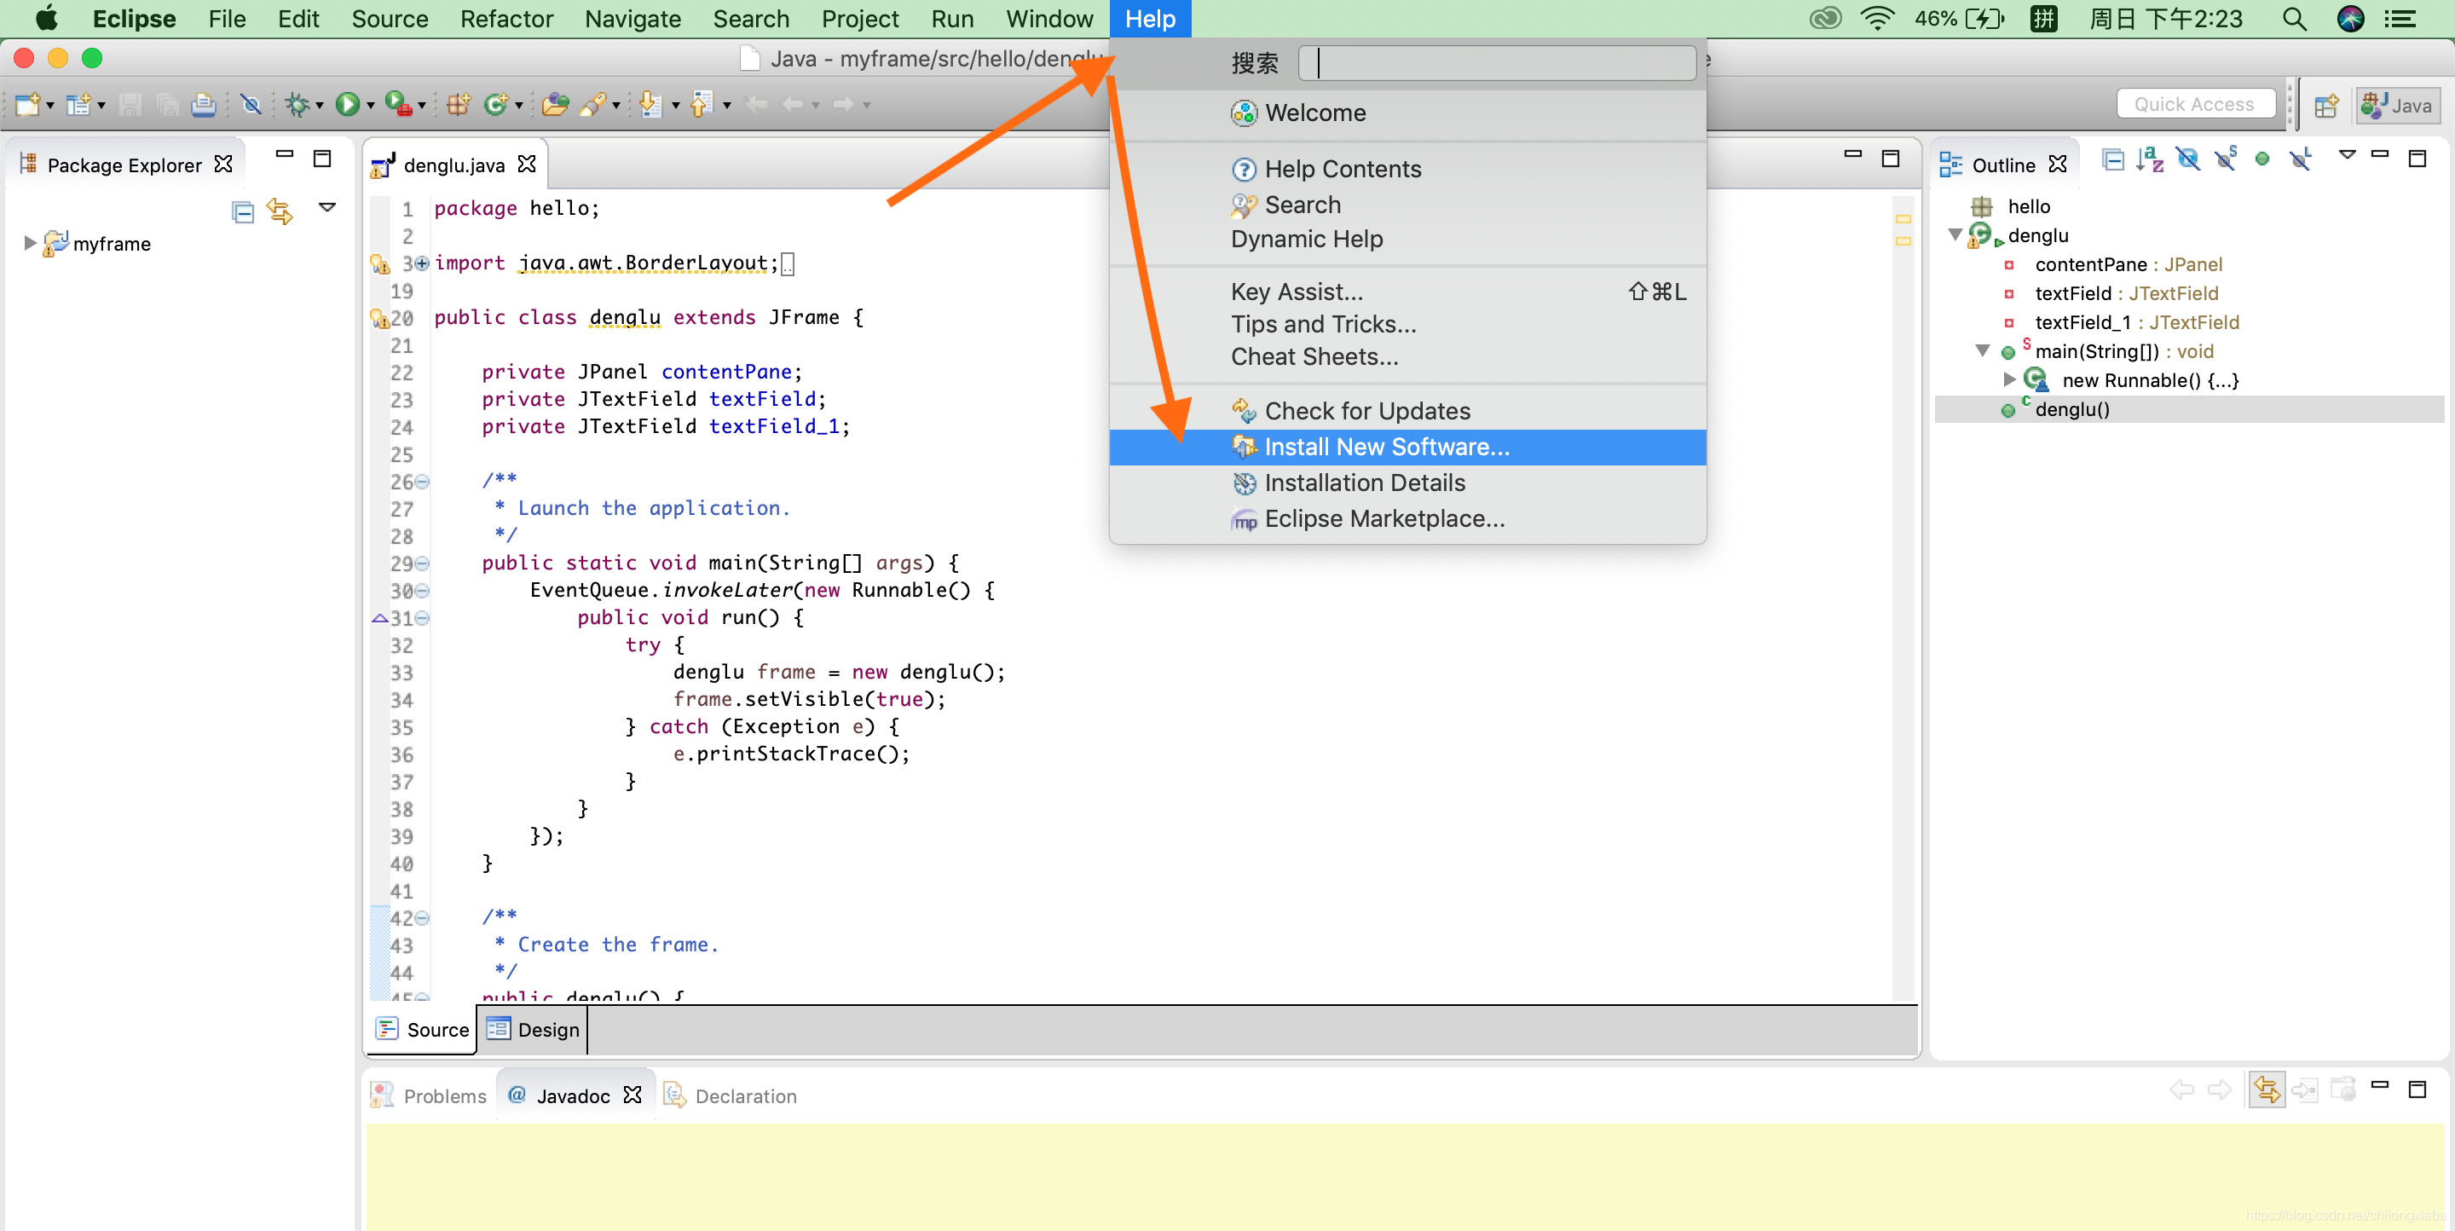Viewport: 2455px width, 1231px height.
Task: Click the Run External Tools icon
Action: (x=398, y=105)
